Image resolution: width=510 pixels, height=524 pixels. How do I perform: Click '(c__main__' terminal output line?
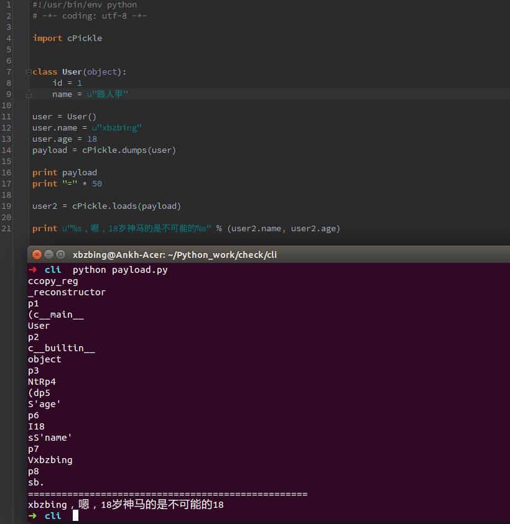56,315
